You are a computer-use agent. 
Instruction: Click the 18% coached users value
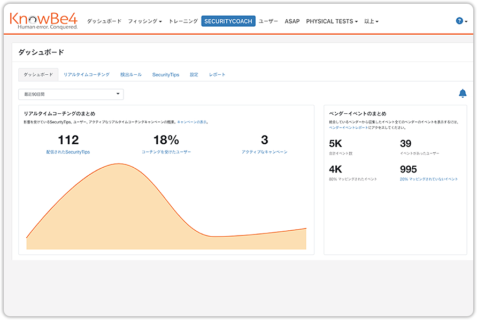(x=166, y=140)
